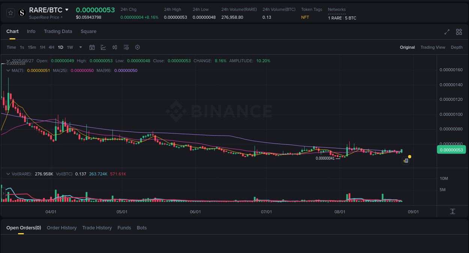The width and height of the screenshot is (469, 253).
Task: Open the date range calendar picker
Action: pos(92,47)
